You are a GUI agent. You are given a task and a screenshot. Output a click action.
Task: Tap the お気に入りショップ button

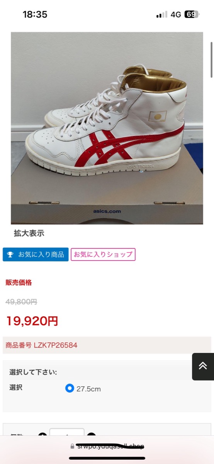(x=103, y=254)
